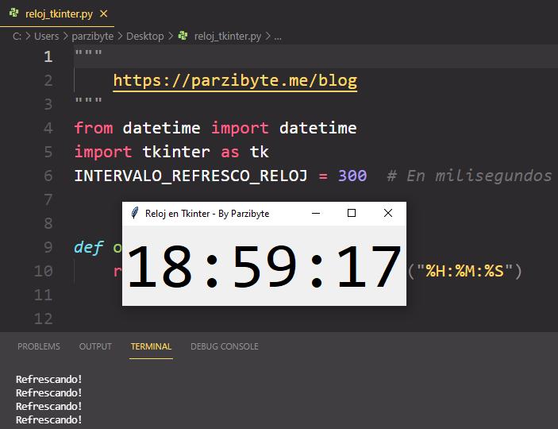Expand the breadcrumb ellipsis symbol list
558x429 pixels.
tap(278, 37)
